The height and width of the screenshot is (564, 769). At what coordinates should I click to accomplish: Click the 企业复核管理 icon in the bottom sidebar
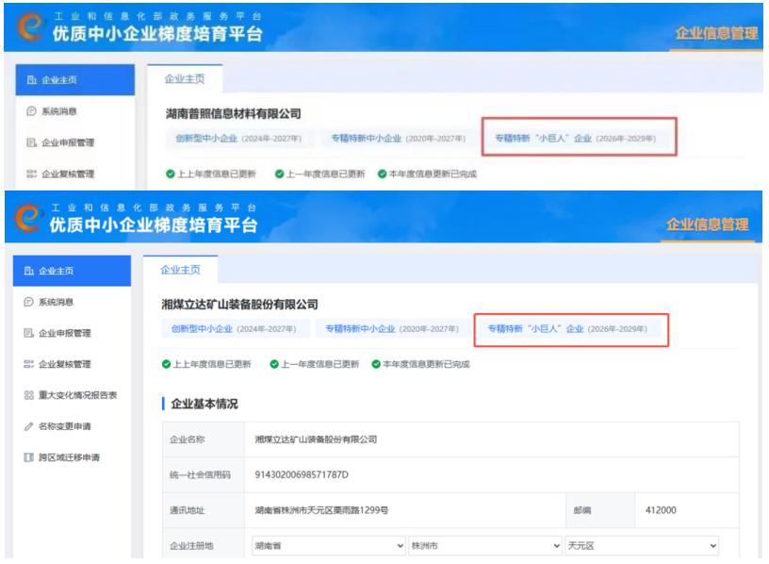(29, 364)
